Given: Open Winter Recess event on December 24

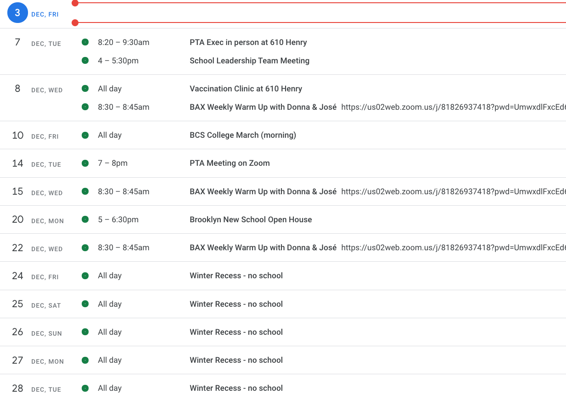Looking at the screenshot, I should (236, 276).
